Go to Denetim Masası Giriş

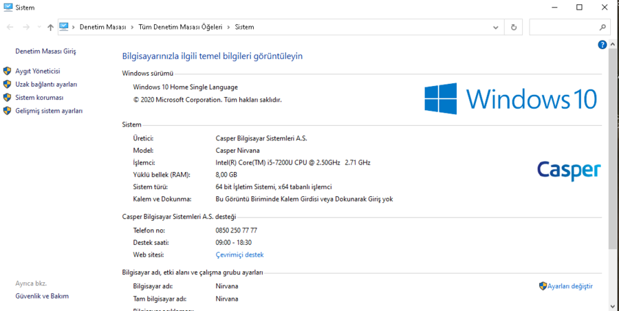pos(45,51)
